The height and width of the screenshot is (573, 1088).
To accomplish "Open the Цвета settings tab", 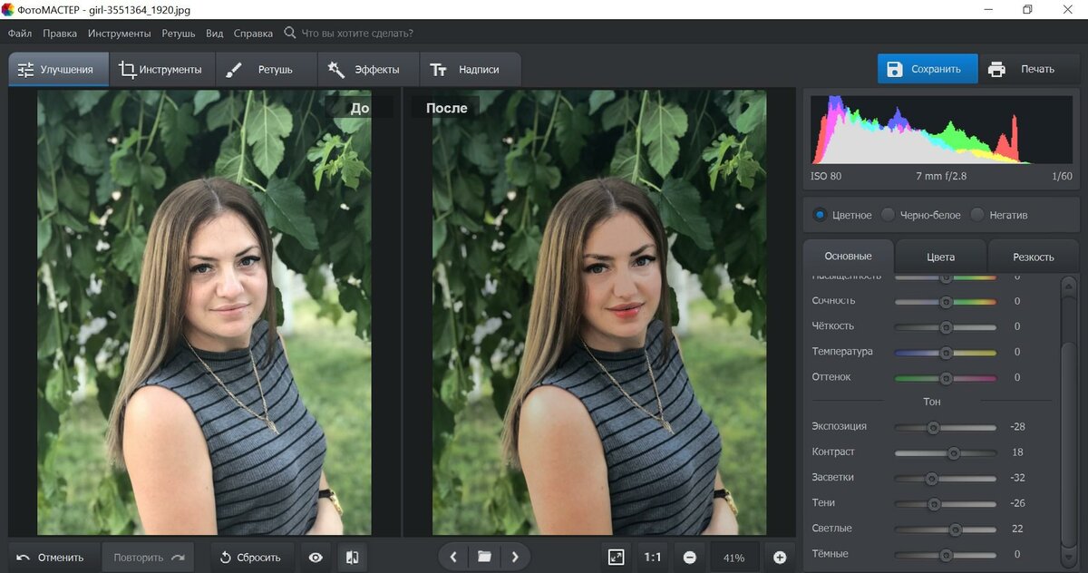I will pos(940,257).
